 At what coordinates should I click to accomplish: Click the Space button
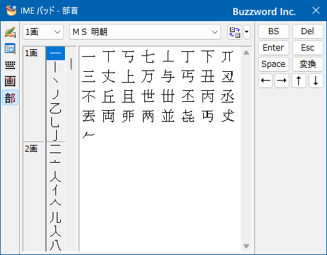coord(274,64)
